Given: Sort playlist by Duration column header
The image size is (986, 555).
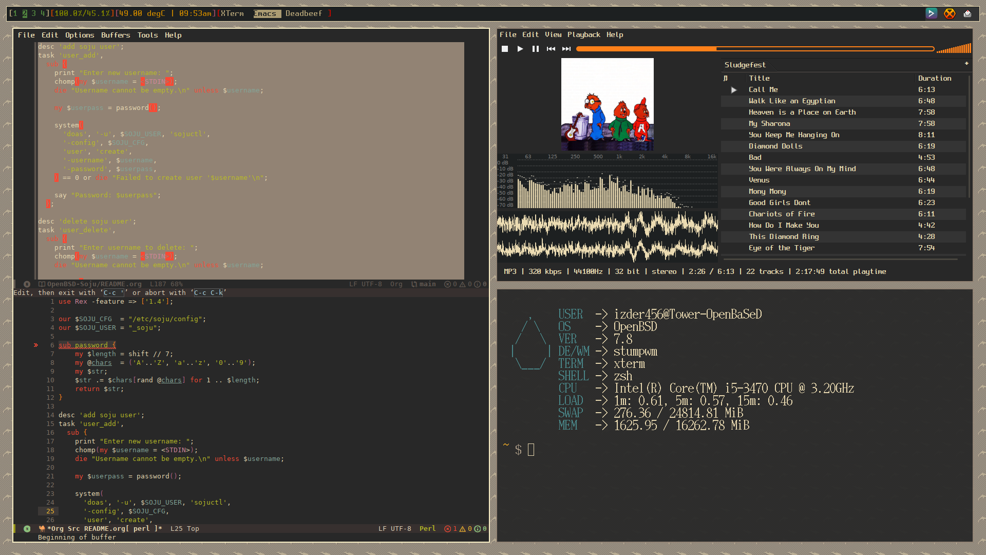Looking at the screenshot, I should click(x=934, y=78).
